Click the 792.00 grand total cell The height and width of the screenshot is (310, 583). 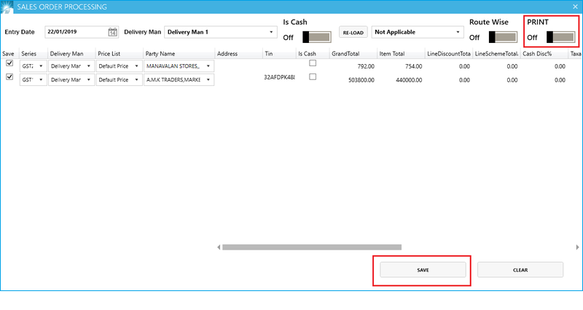(366, 66)
